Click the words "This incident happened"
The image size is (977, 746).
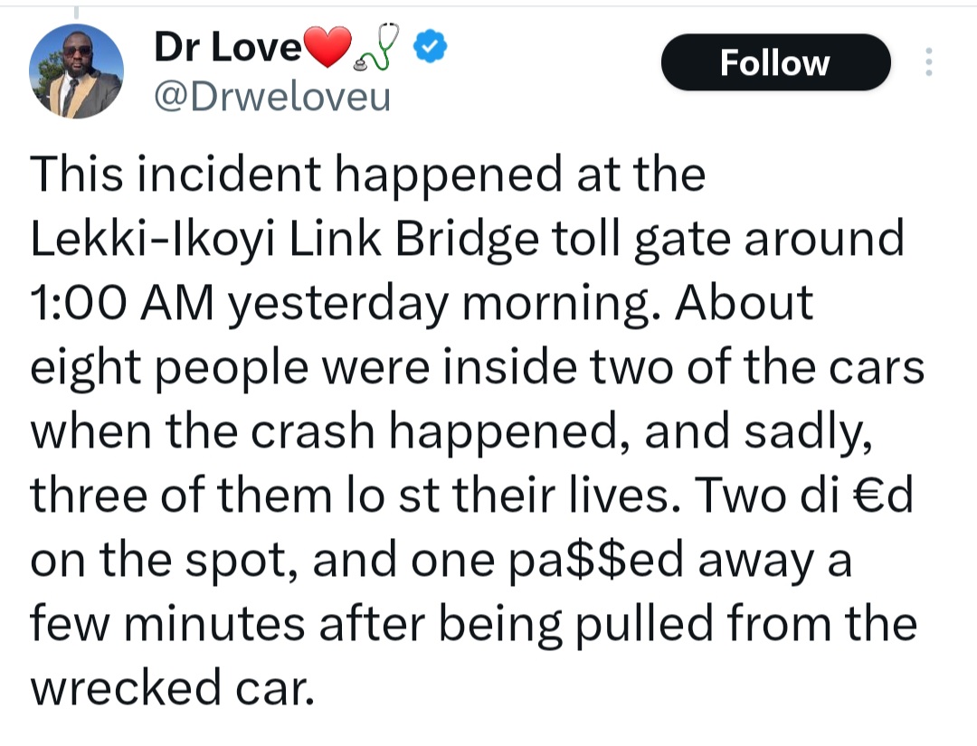[x=237, y=175]
